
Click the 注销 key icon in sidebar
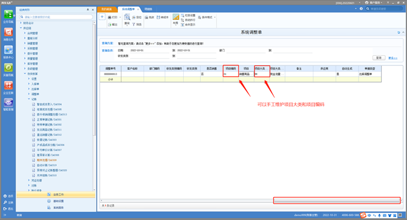tap(5, 202)
